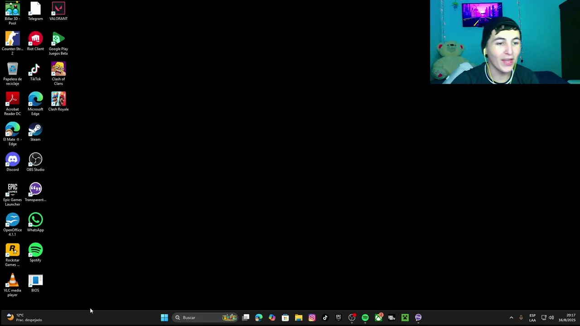
Task: Open network settings from system tray
Action: pyautogui.click(x=544, y=318)
